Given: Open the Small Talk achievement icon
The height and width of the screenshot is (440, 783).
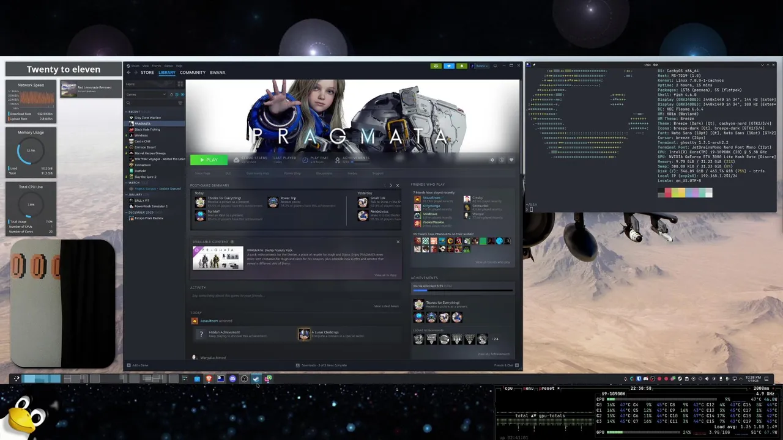Looking at the screenshot, I should pyautogui.click(x=363, y=202).
